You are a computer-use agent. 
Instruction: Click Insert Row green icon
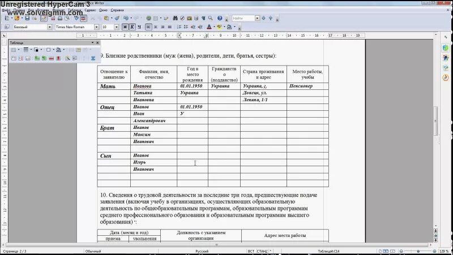pyautogui.click(x=37, y=58)
